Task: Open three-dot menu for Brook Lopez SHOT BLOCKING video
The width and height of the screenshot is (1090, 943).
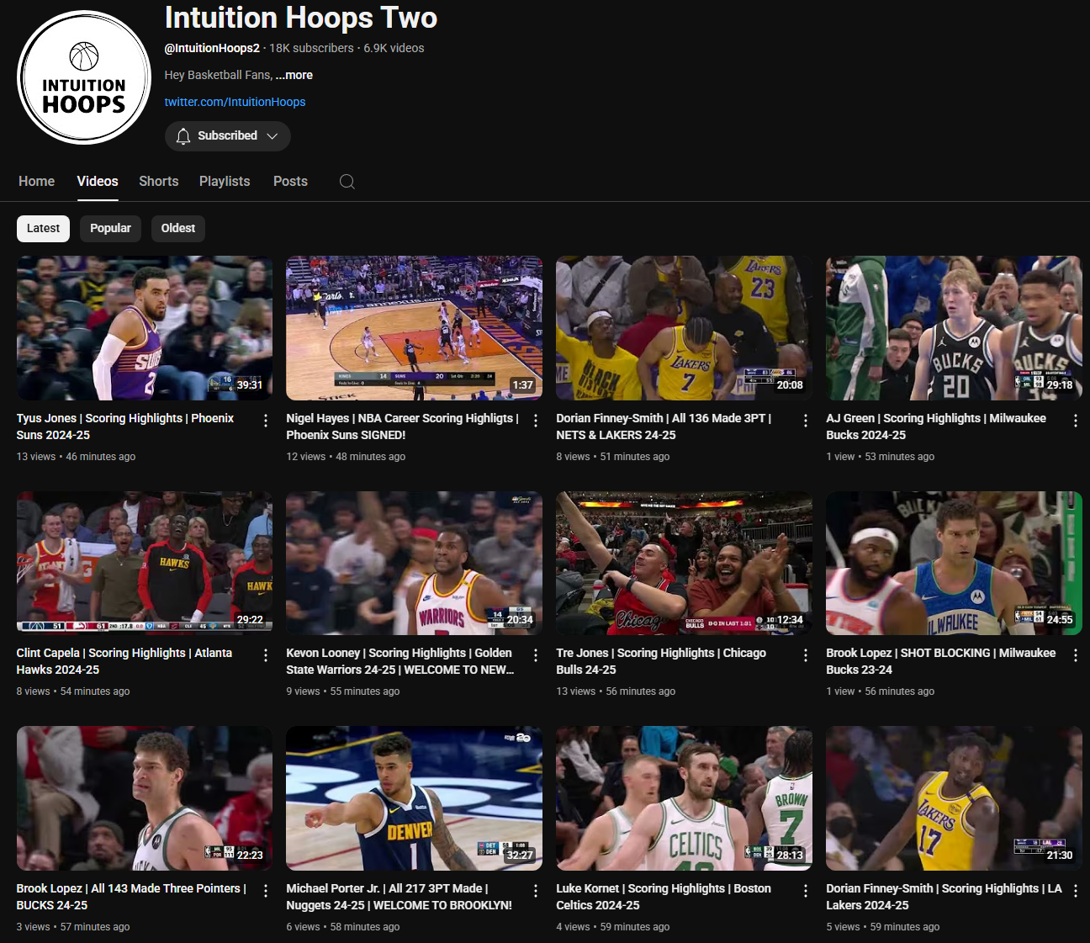Action: click(x=1076, y=655)
